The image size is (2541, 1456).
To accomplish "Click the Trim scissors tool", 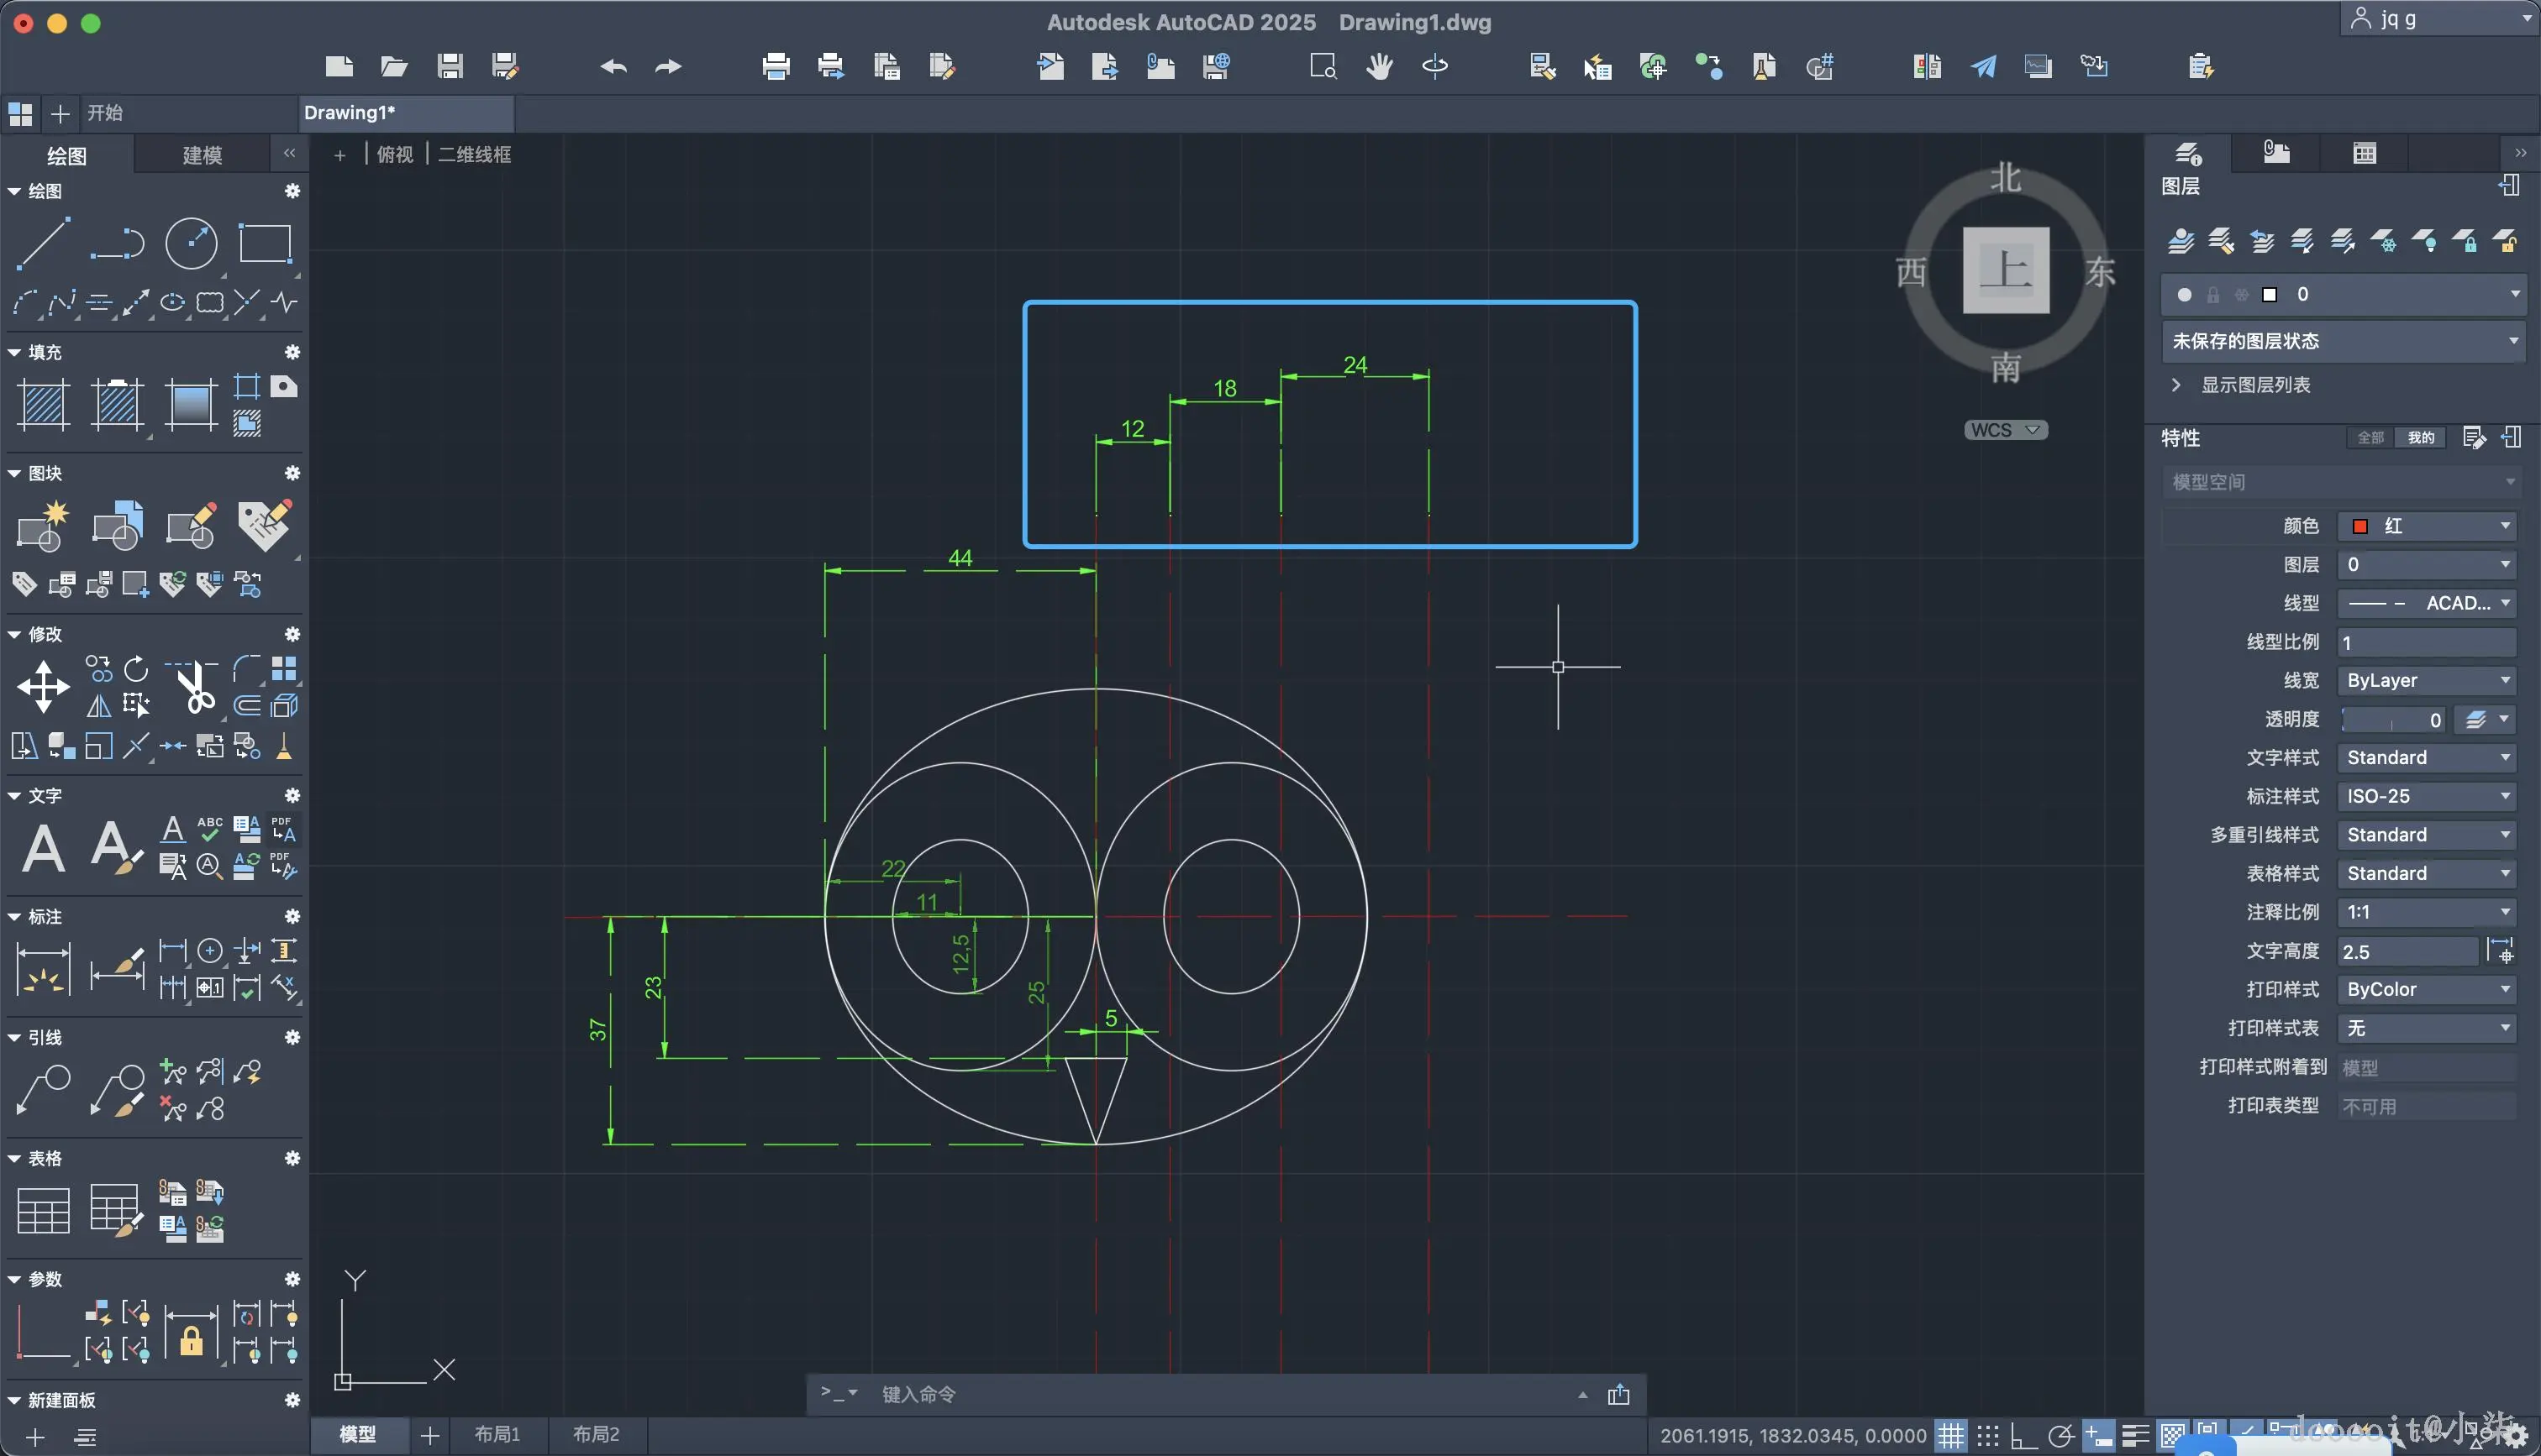I will click(x=195, y=686).
